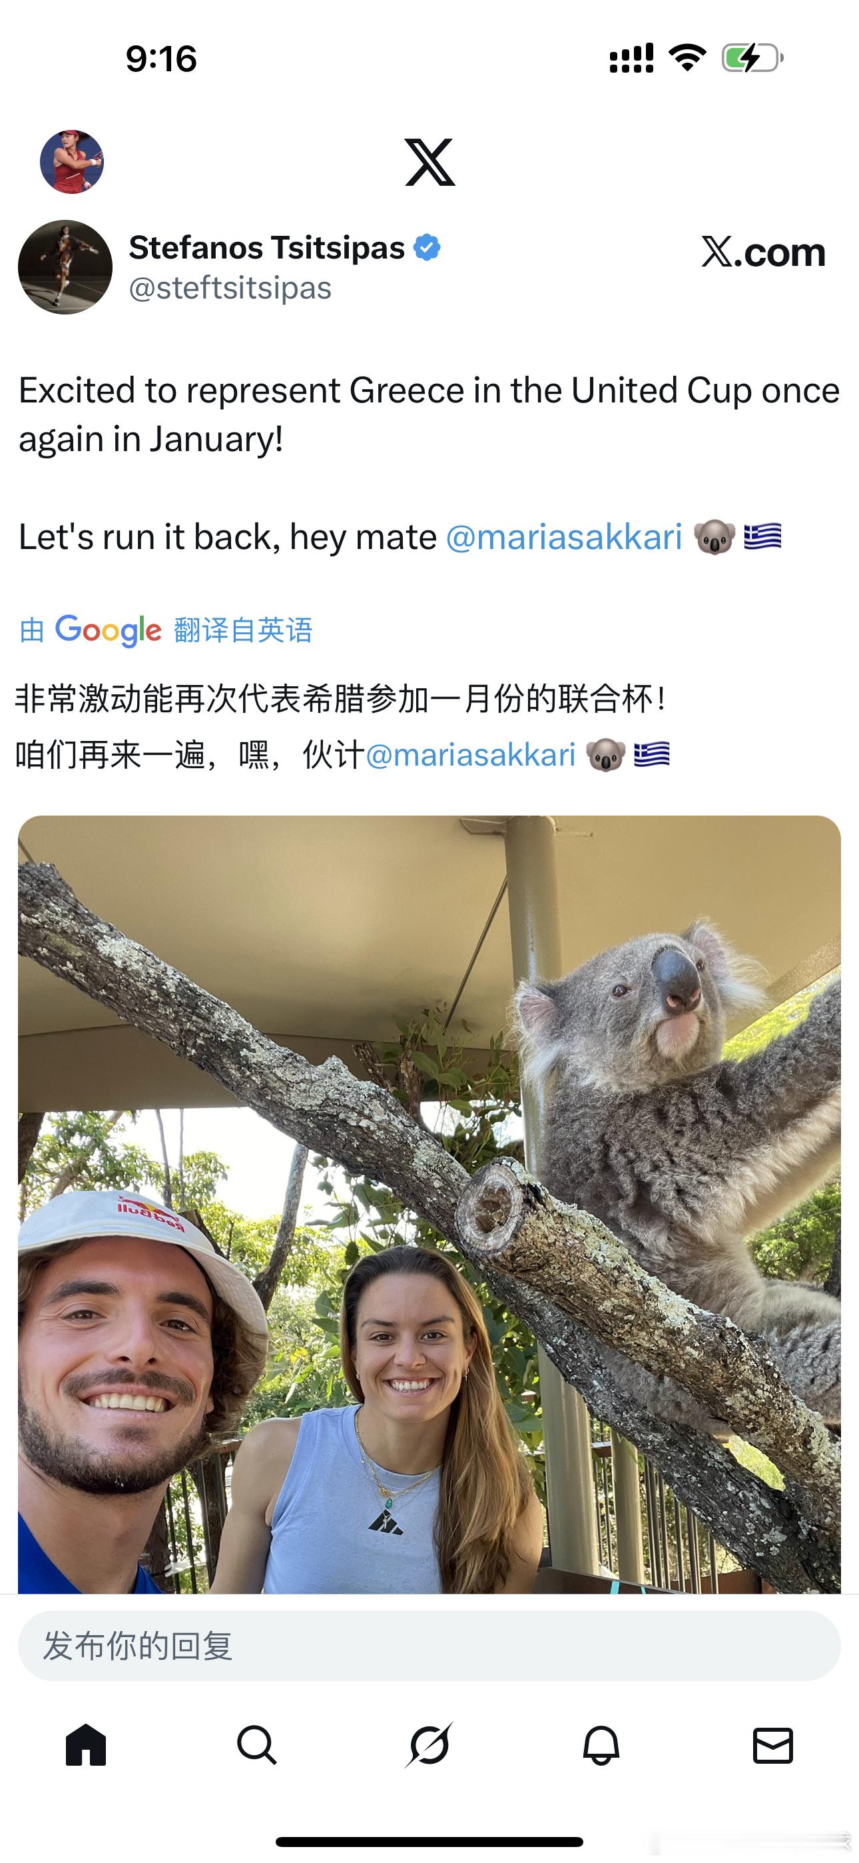Open the Search magnifier tab
Screen dimensions: 859x1863
click(x=256, y=1745)
